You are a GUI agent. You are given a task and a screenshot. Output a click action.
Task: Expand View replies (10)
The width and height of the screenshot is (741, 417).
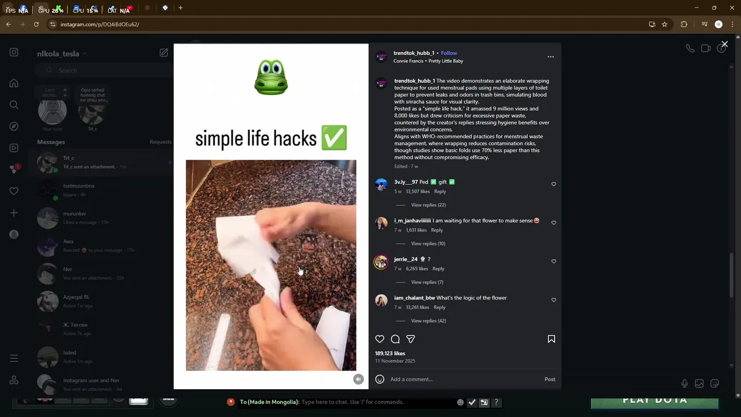click(428, 244)
